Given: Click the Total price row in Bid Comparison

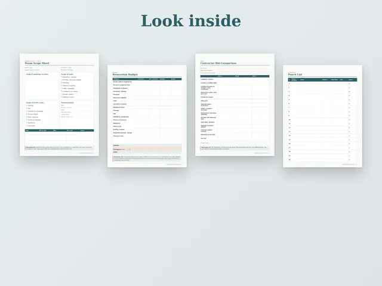Looking at the screenshot, I should 235,101.
